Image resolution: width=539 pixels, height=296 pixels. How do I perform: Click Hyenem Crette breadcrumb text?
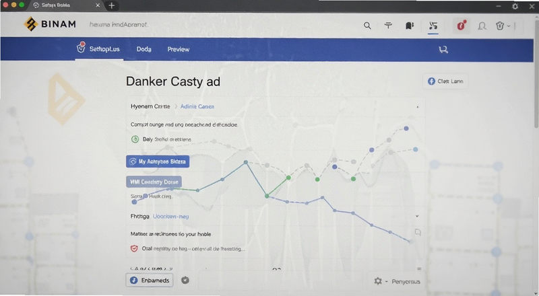click(150, 106)
